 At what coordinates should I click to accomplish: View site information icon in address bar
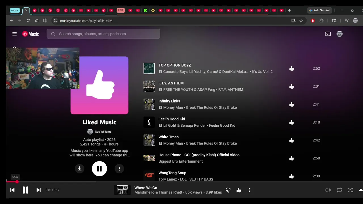tap(55, 21)
